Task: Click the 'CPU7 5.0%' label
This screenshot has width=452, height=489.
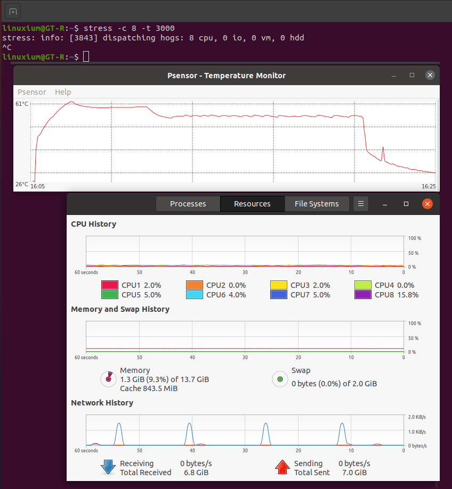Action: click(310, 295)
